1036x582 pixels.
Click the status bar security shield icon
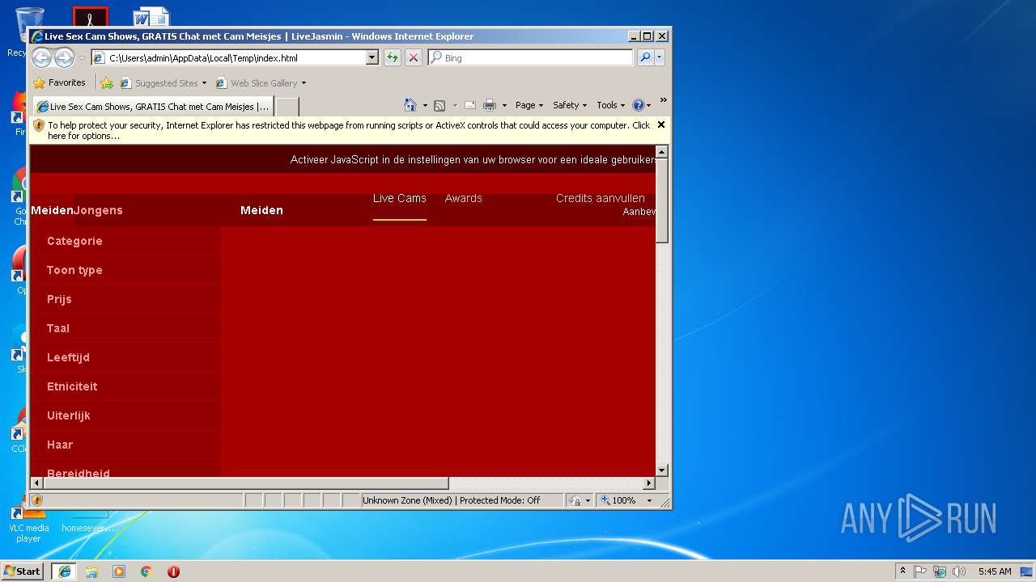point(37,500)
